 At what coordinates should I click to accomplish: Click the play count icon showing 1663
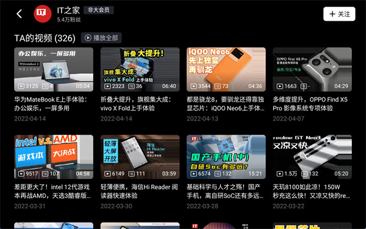[280, 86]
